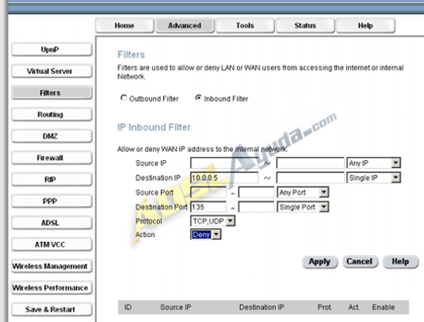Click the Cancel button
The width and height of the screenshot is (424, 322).
click(360, 262)
